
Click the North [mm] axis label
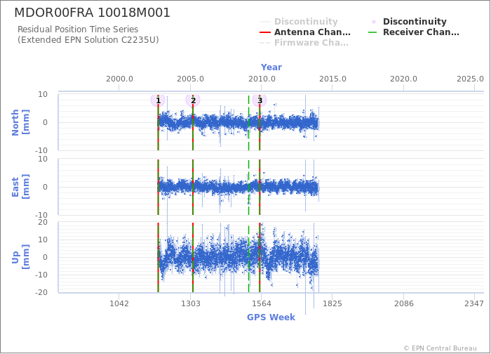coord(20,122)
